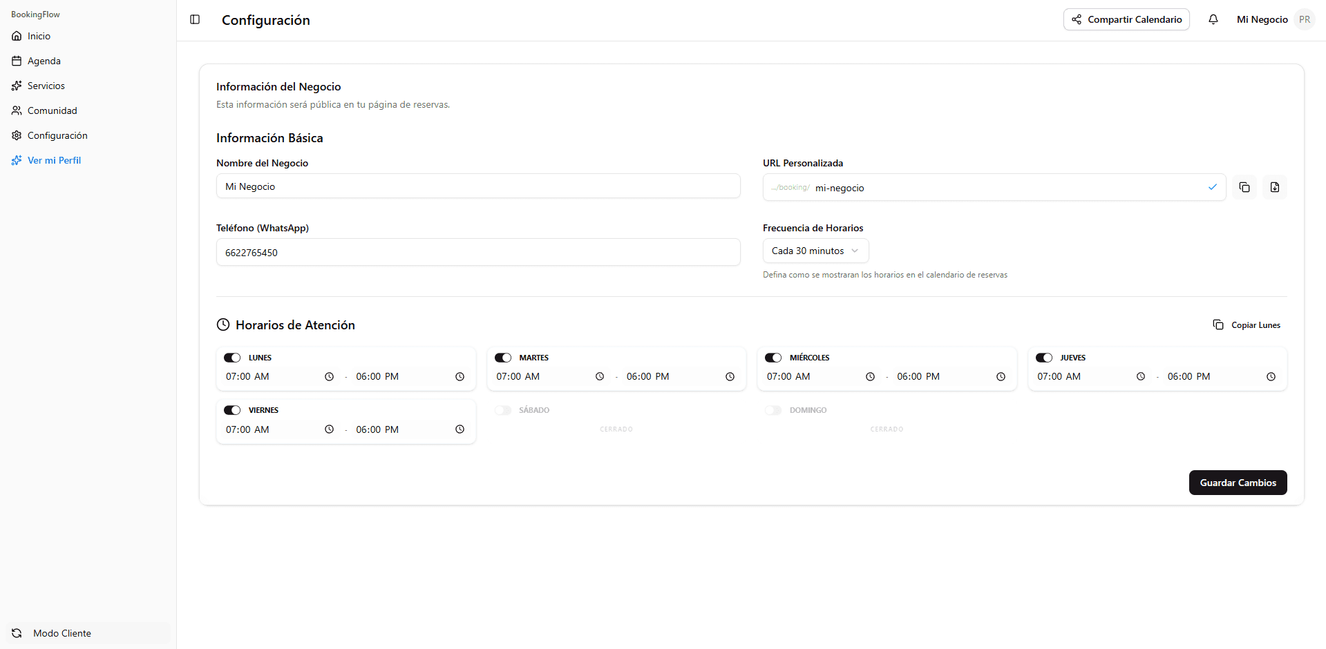Open the clock dropdown for Viernes end time

coord(460,429)
